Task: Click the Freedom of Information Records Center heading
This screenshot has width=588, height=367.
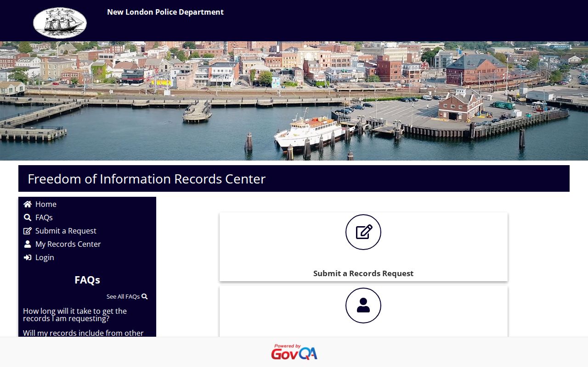Action: (147, 179)
